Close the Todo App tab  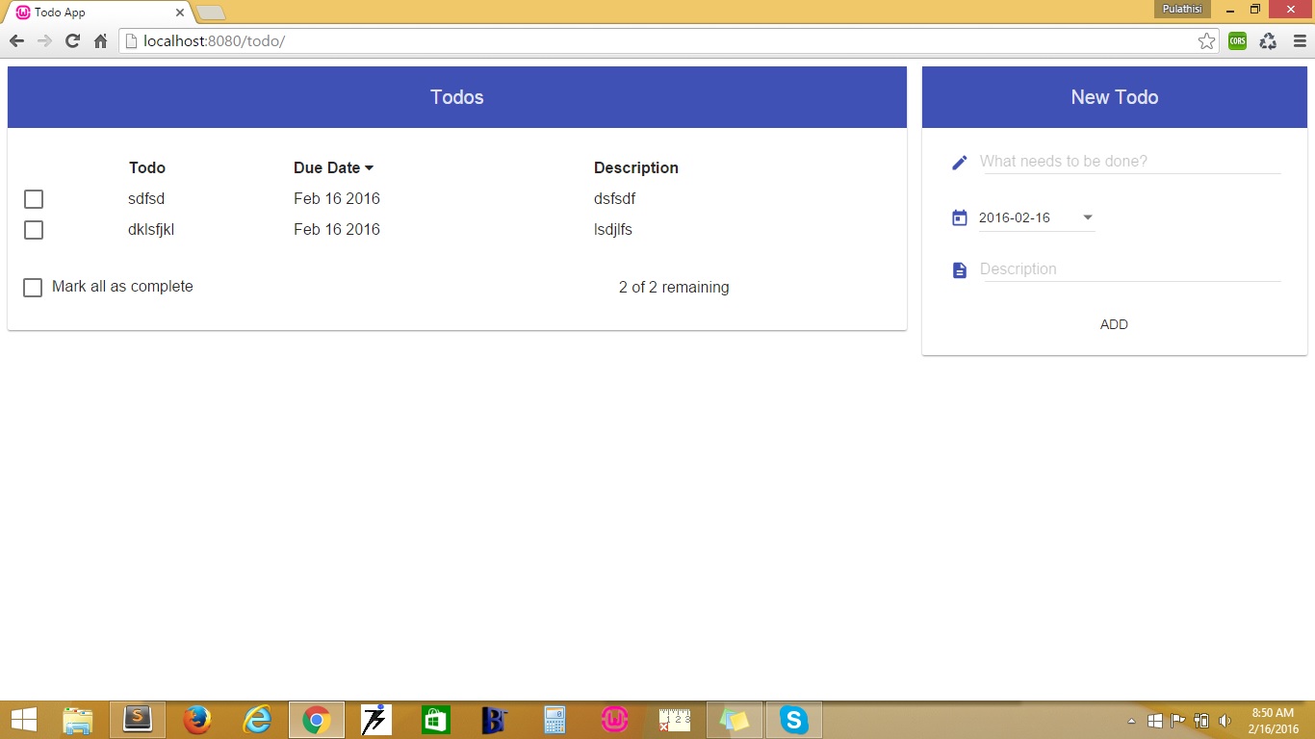(180, 13)
